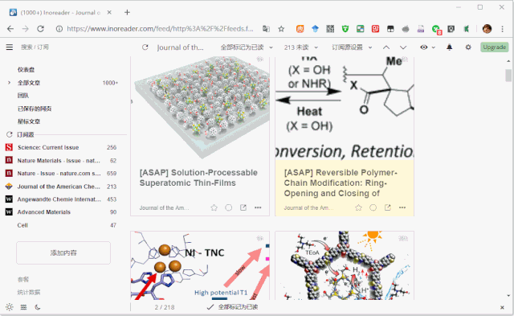Open a new browser tab
Screen dimensions: 514x316
click(x=127, y=13)
